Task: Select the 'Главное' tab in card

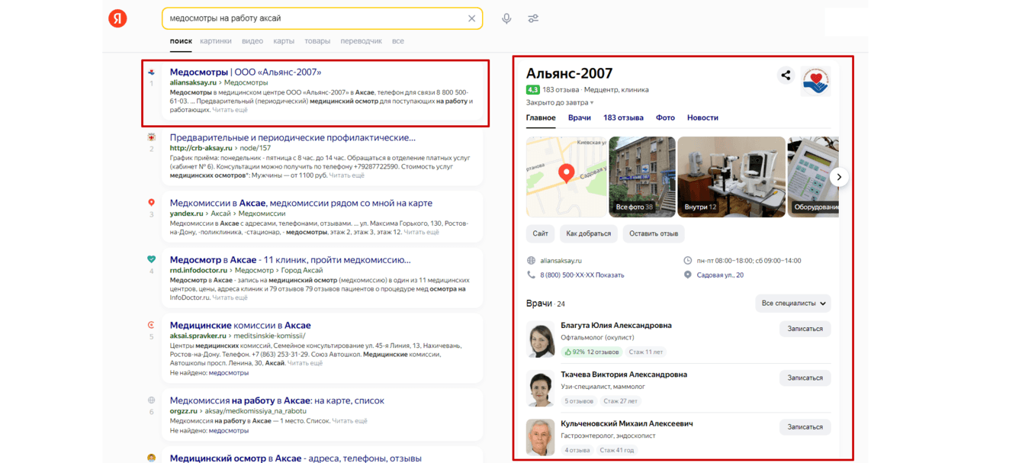Action: (x=541, y=117)
